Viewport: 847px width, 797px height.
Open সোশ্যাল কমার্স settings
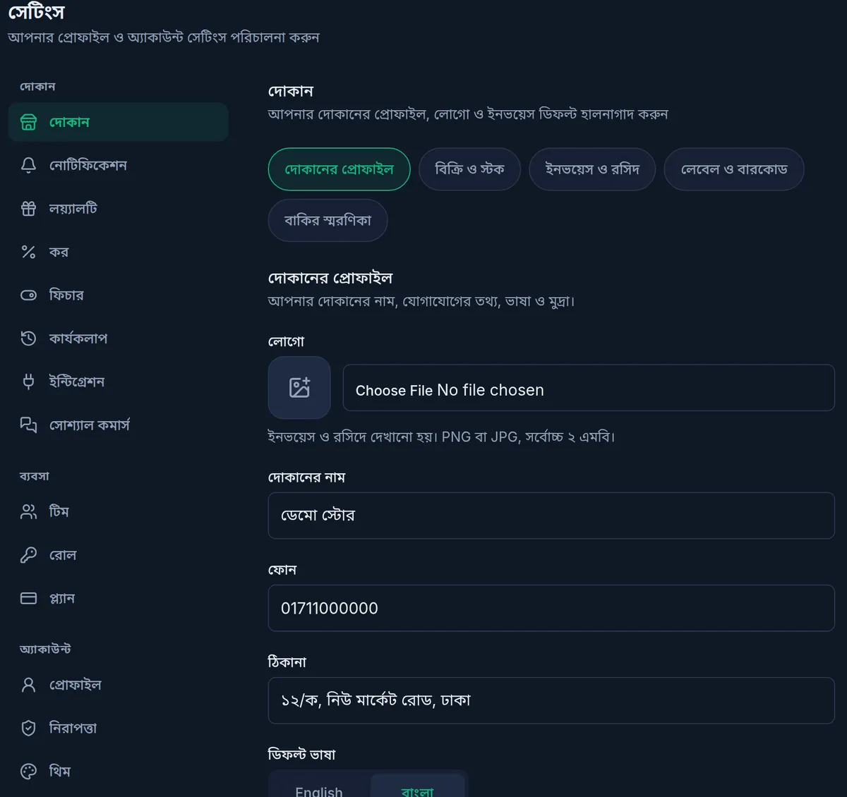pos(119,425)
